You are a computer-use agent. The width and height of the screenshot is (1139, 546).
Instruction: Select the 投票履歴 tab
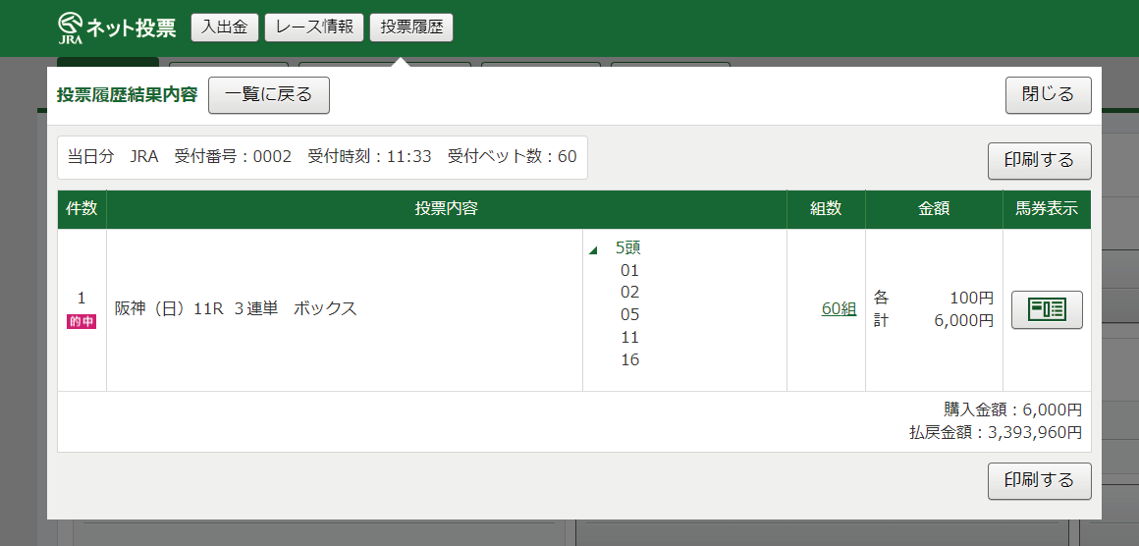pos(411,27)
